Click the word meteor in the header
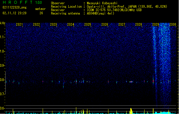Image resolution: width=179 pixels, height=114 pixels. click(40, 9)
